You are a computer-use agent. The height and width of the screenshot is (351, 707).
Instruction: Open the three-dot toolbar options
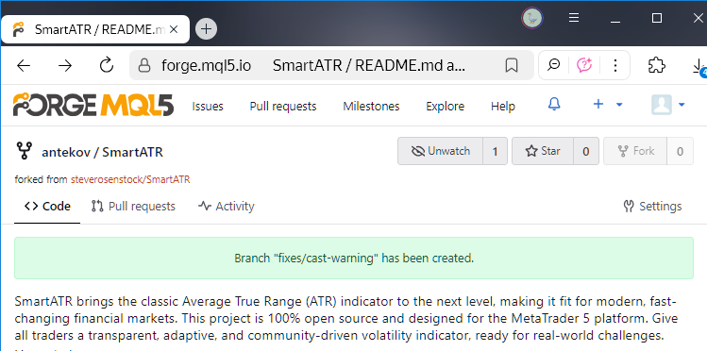coord(615,66)
